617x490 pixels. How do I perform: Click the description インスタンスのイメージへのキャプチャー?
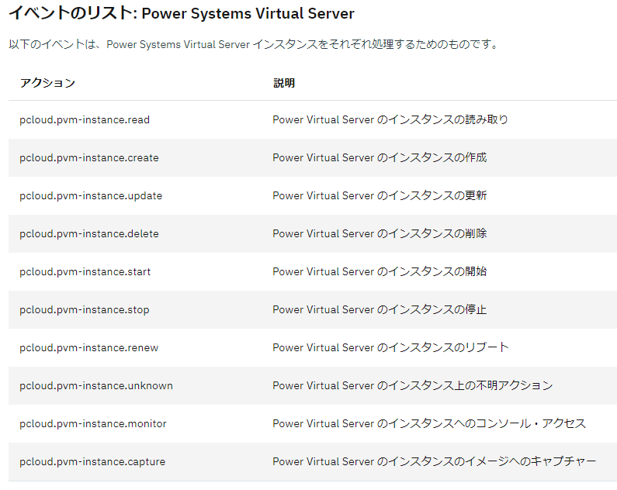tap(435, 461)
